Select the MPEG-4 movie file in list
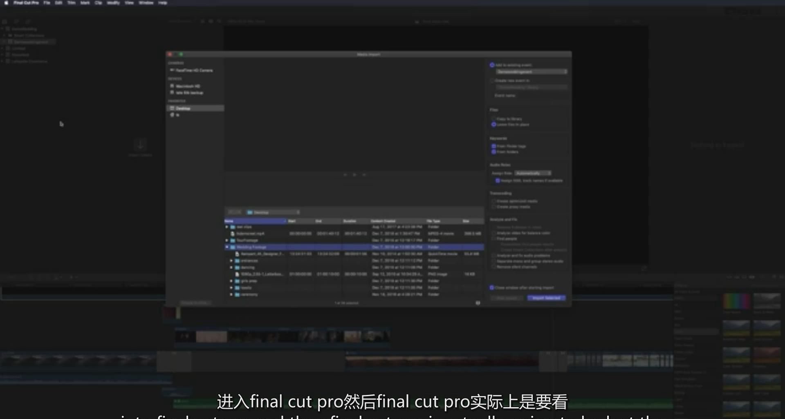The width and height of the screenshot is (785, 419). [x=250, y=234]
